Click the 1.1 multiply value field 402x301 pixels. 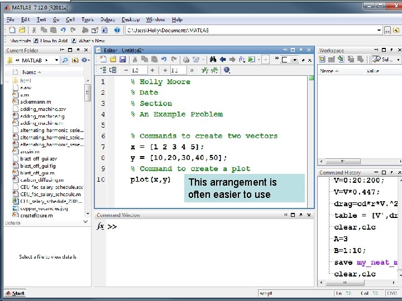179,70
